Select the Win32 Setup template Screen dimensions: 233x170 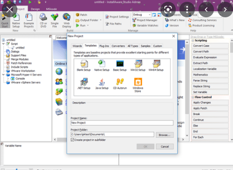tap(138, 65)
